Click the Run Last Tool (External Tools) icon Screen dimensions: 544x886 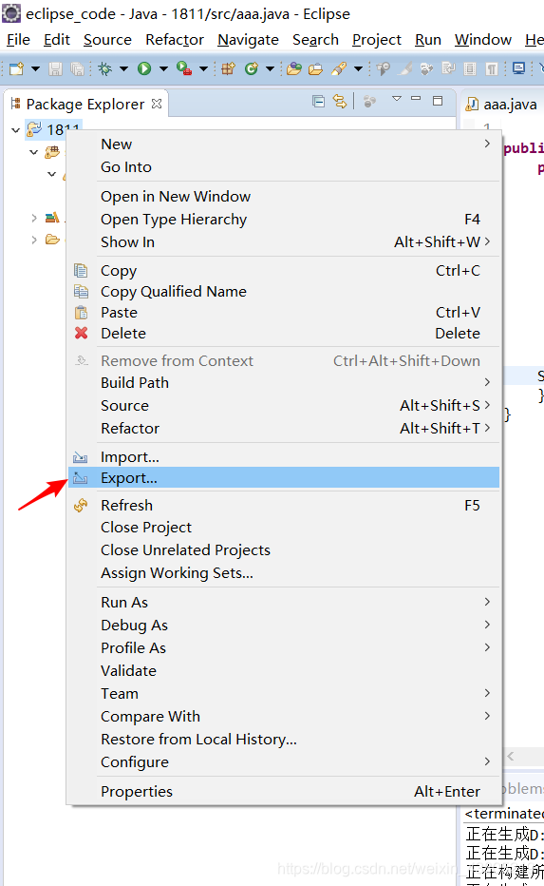click(184, 69)
